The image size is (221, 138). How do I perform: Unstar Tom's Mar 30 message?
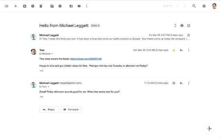tap(174, 50)
